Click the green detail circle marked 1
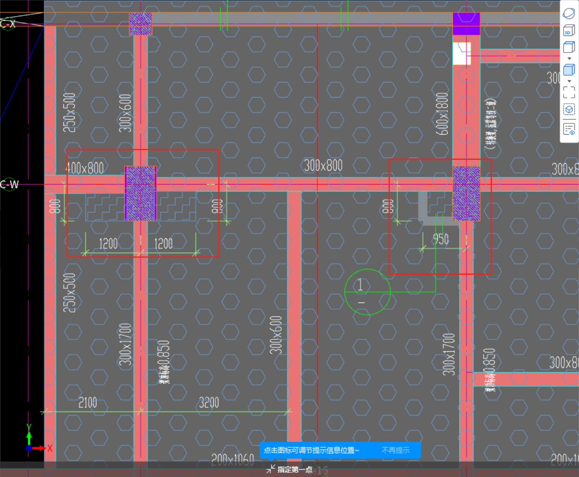 click(x=367, y=292)
